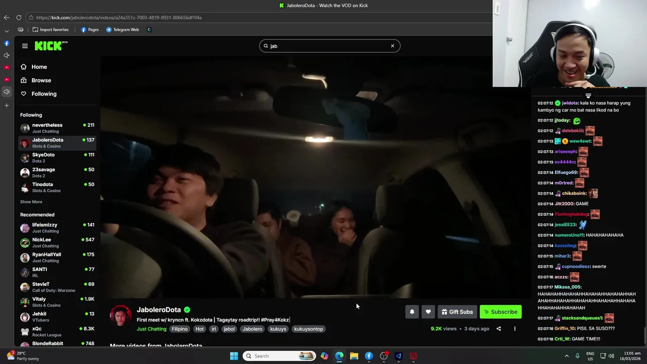The height and width of the screenshot is (364, 647).
Task: Click the search field containing 'jab'
Action: [x=330, y=46]
